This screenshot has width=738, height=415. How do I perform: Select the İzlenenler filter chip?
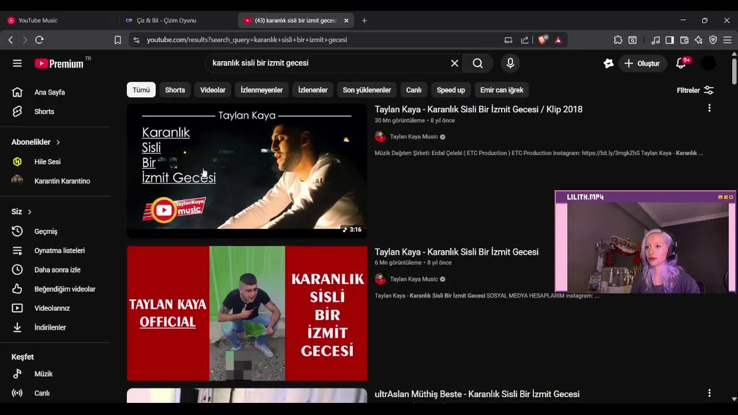(312, 90)
